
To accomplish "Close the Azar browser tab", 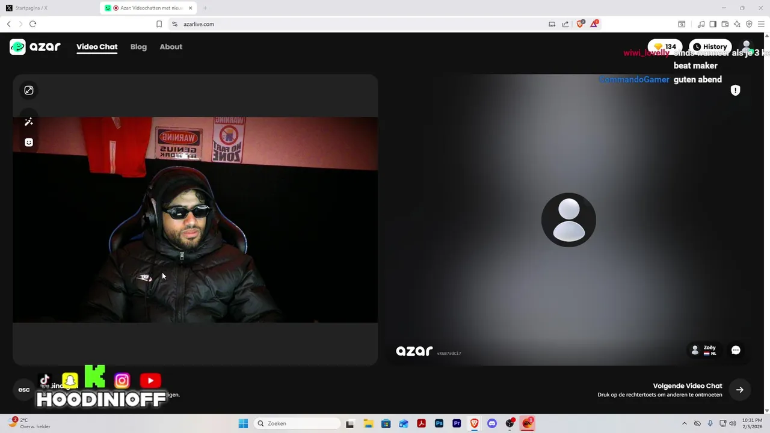I will coord(191,8).
